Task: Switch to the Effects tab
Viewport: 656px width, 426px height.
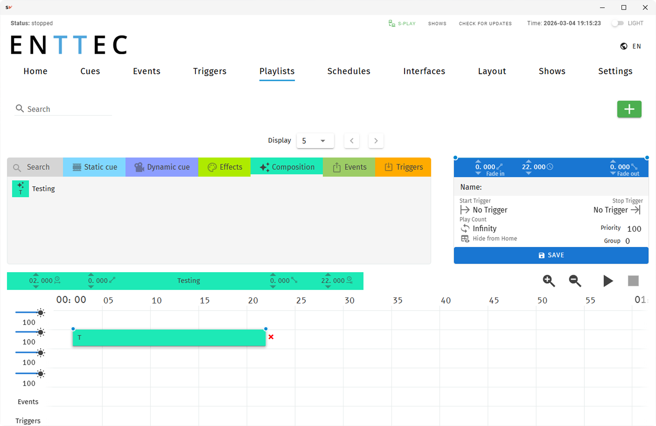Action: pyautogui.click(x=225, y=167)
